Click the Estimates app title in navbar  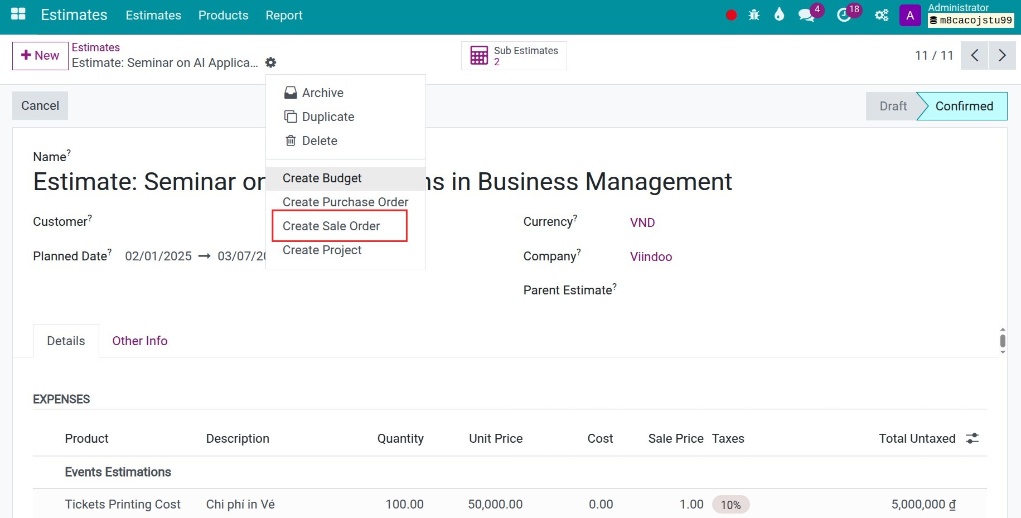(x=74, y=15)
